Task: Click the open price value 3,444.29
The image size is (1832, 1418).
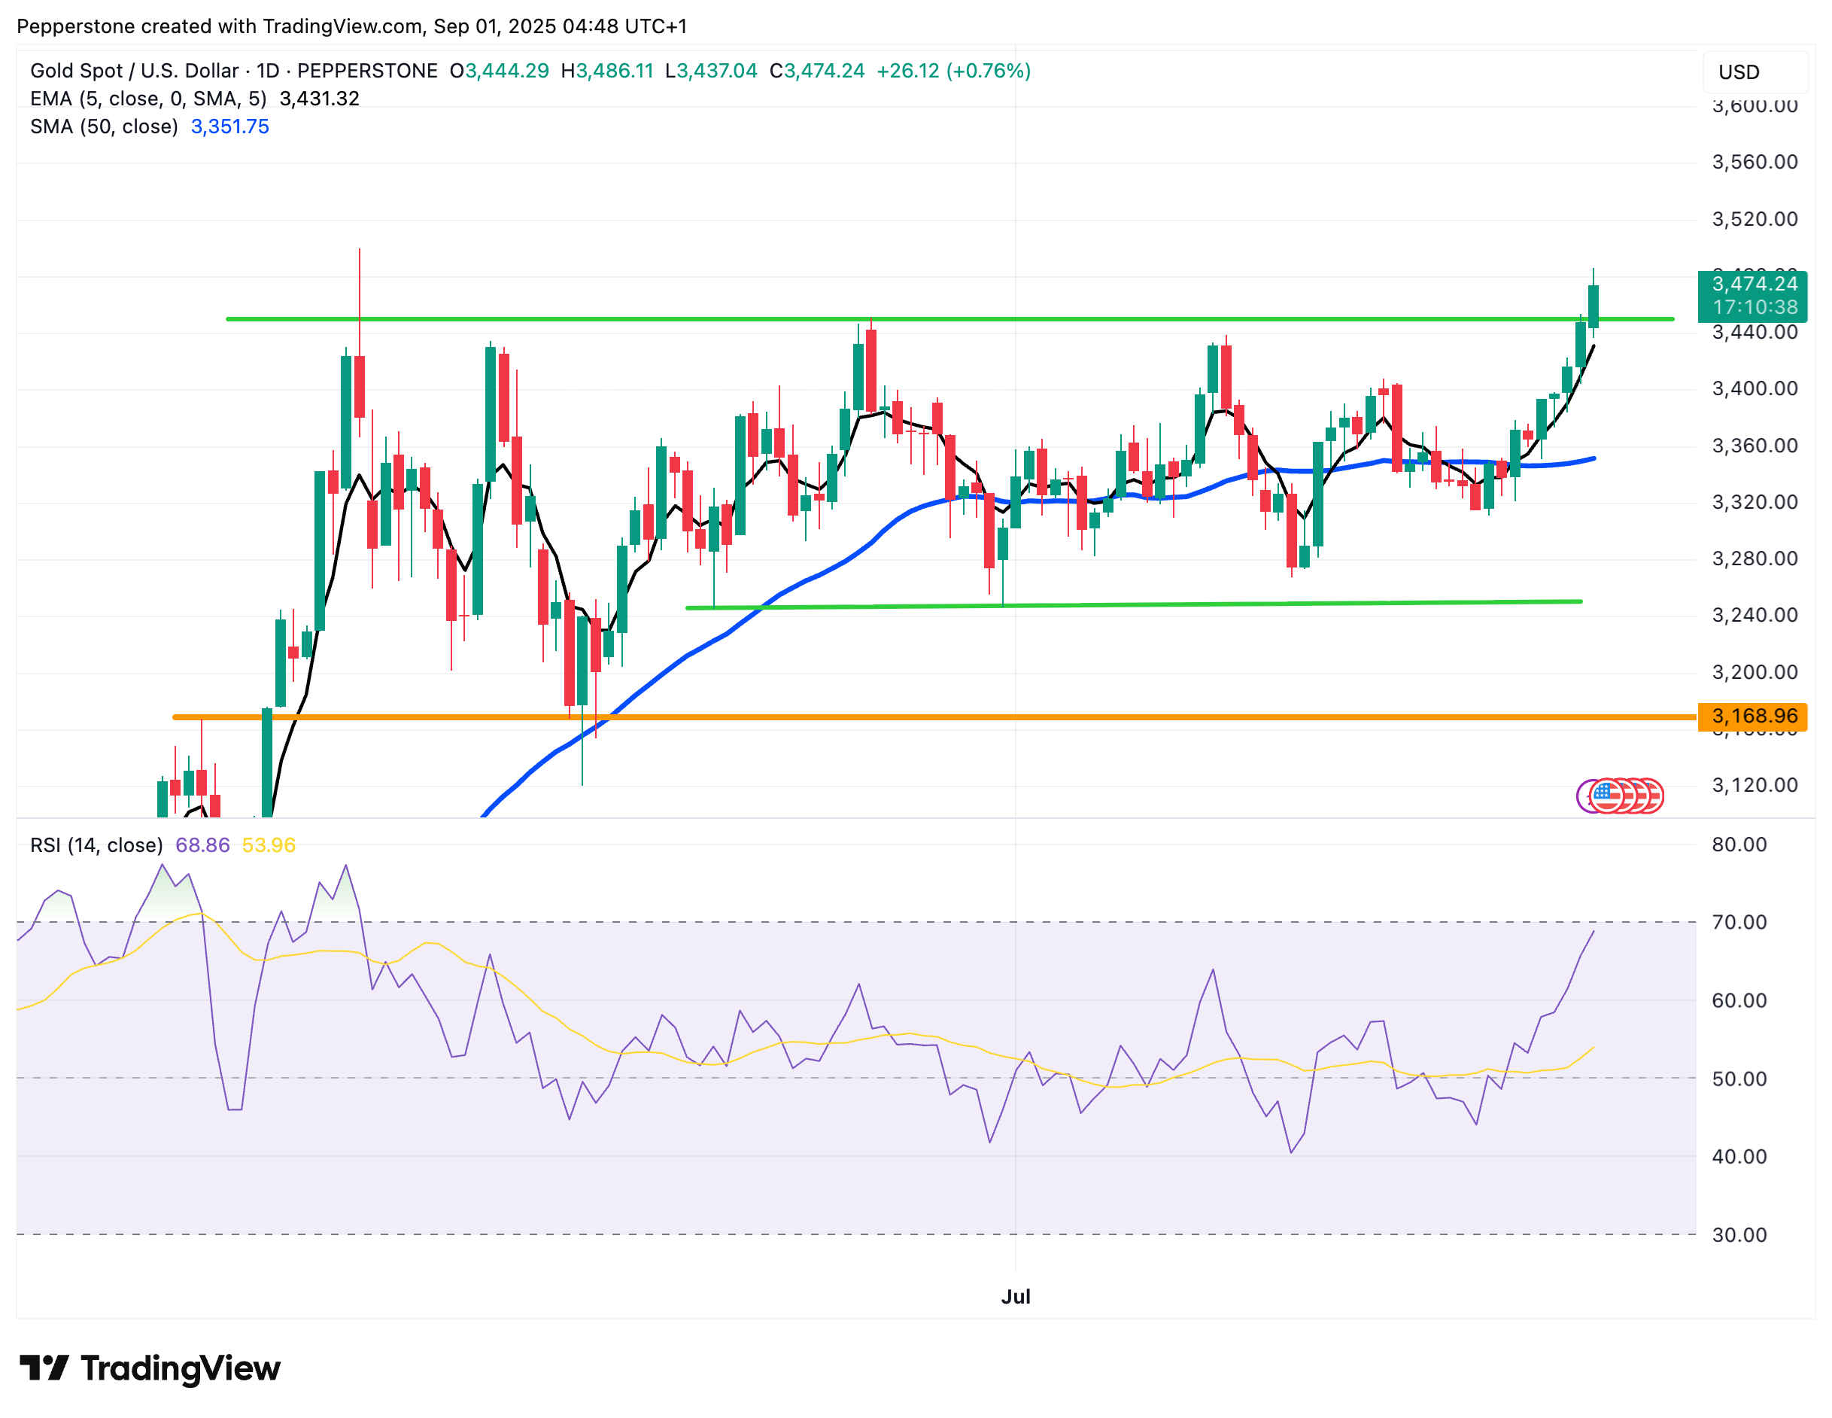Action: (506, 71)
